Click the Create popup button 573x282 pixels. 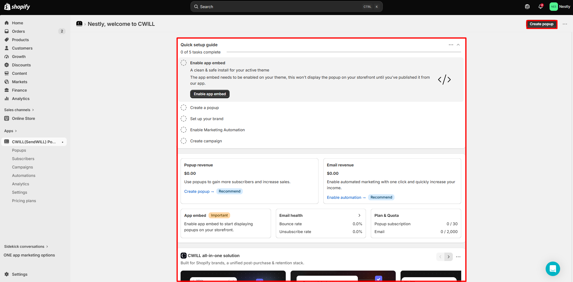coord(541,24)
